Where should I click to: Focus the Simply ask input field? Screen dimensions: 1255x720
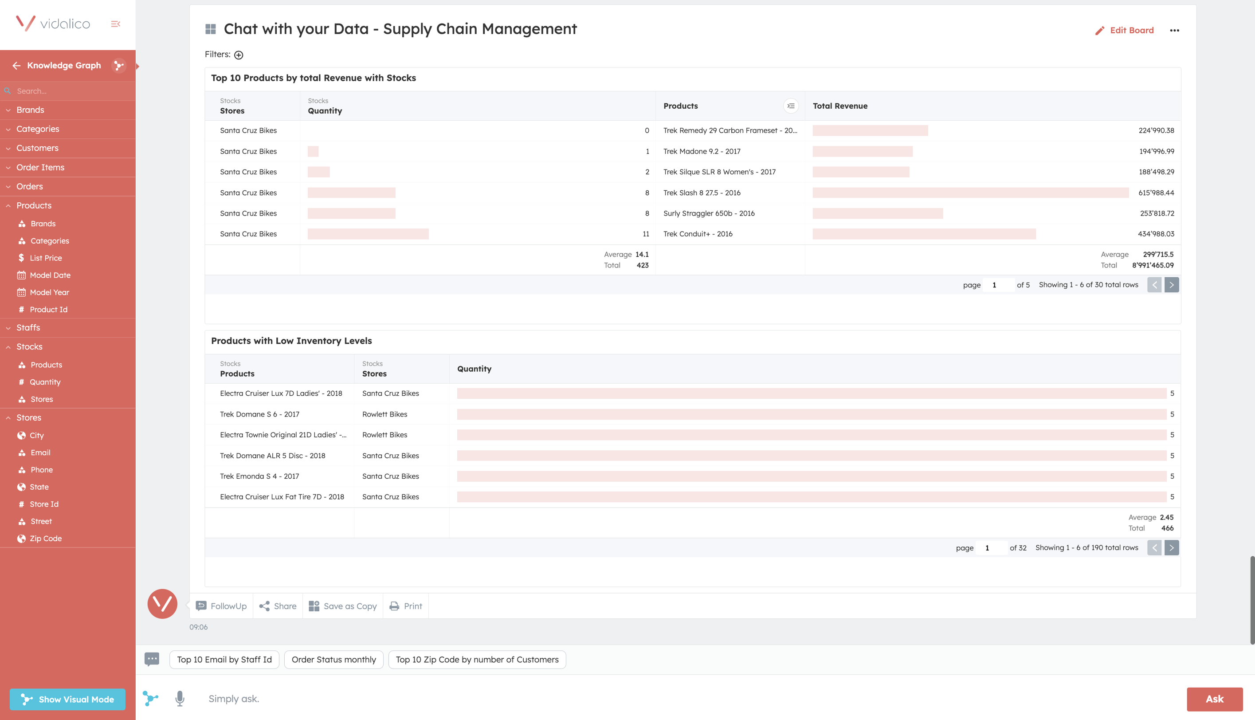[x=692, y=699]
